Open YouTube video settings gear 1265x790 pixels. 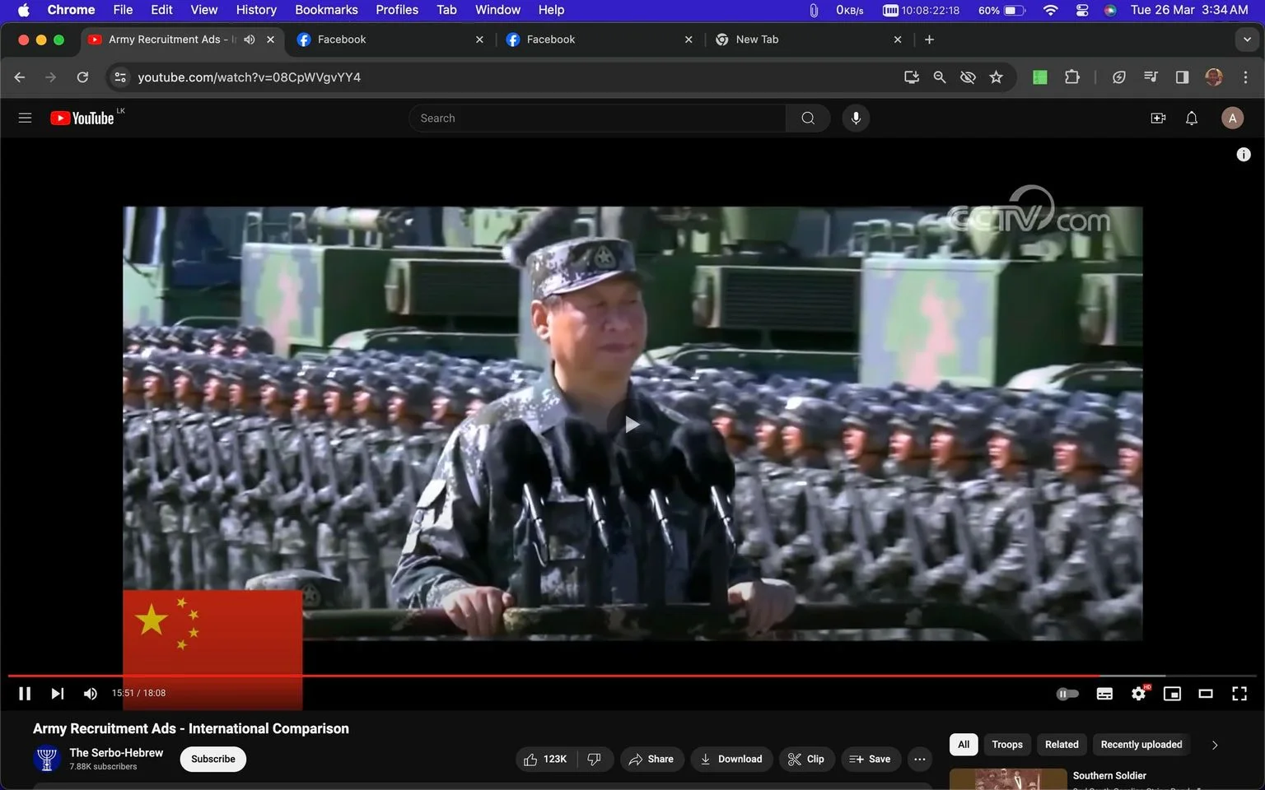1139,694
